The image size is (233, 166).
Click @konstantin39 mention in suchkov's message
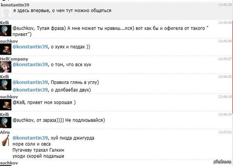pos(30,47)
